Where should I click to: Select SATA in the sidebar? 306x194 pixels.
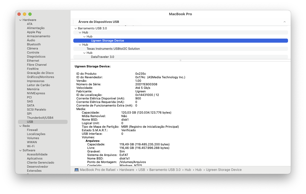coord(31,106)
